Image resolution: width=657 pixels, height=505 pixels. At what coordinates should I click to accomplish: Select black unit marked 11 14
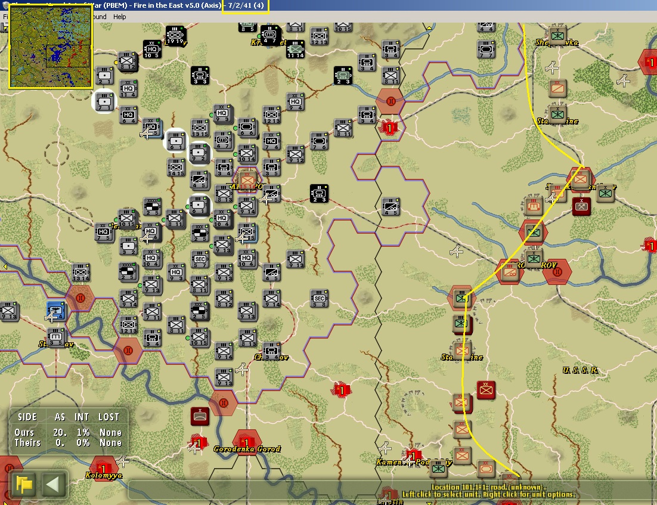pyautogui.click(x=295, y=49)
